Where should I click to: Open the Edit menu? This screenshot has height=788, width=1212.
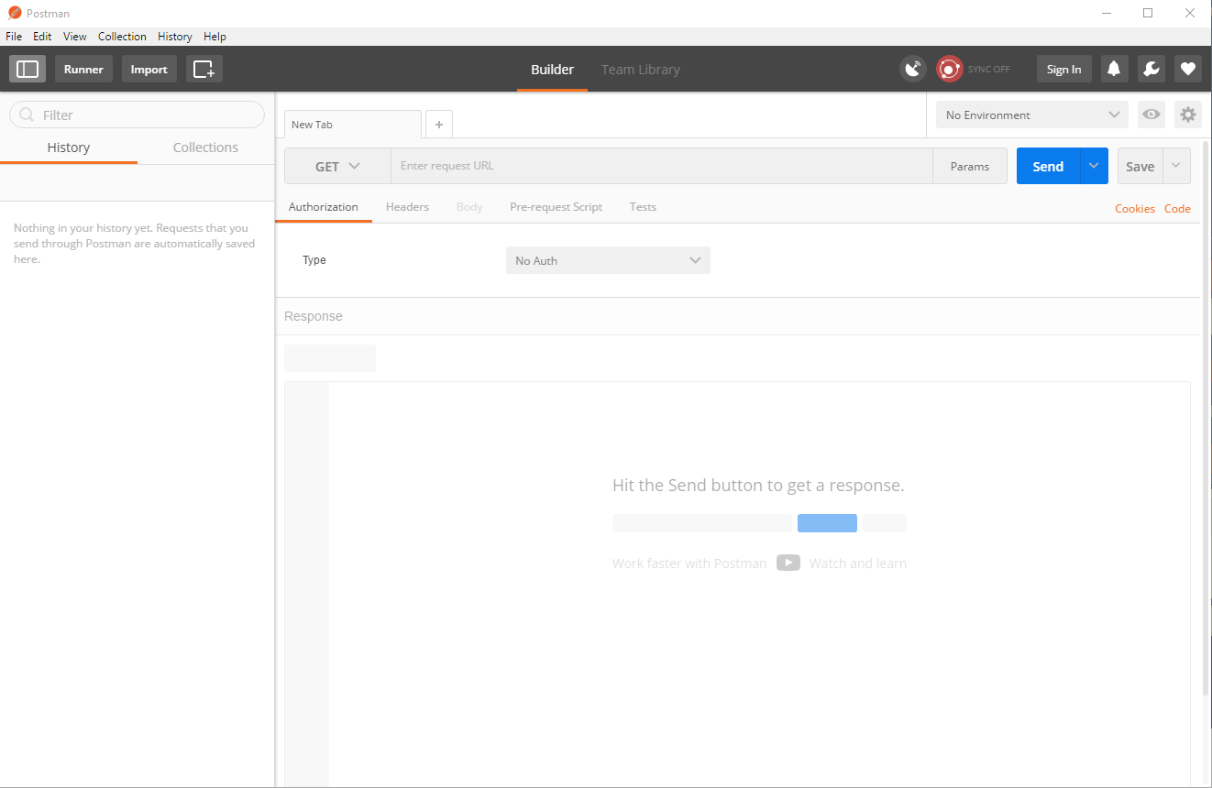coord(42,37)
